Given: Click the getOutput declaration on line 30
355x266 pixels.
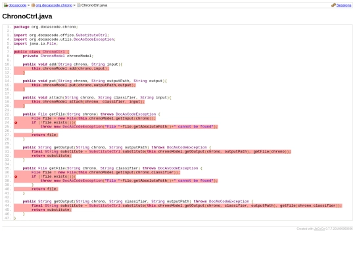Looking at the screenshot, I should click(117, 148).
